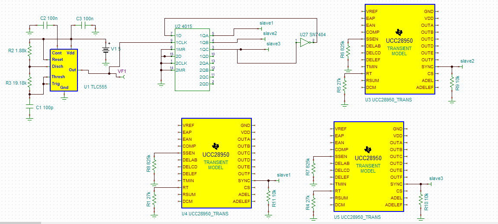Screen dimensions: 498x224
Task: Click the Out pin label on TLC555
Action: [72, 69]
